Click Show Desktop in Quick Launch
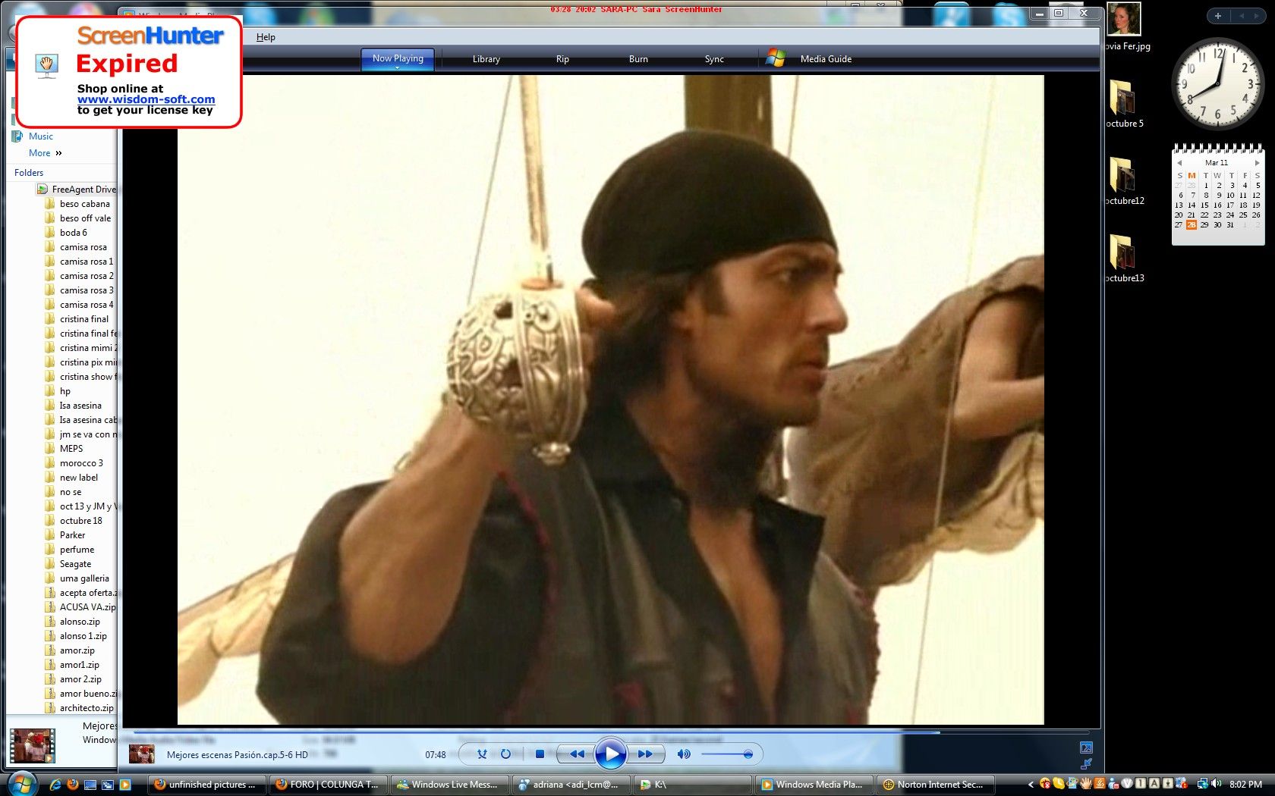 90,785
